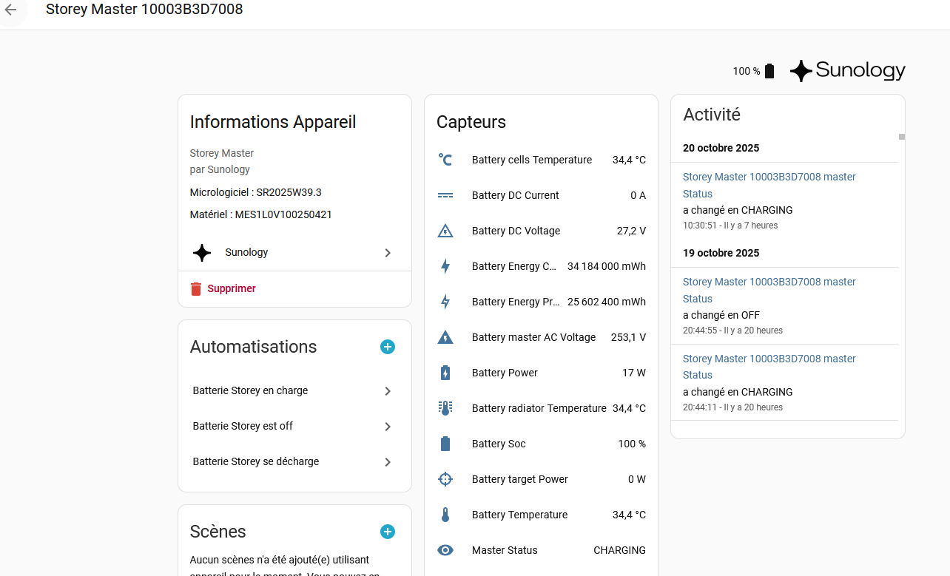Click the Sunology brand logo

tap(847, 71)
